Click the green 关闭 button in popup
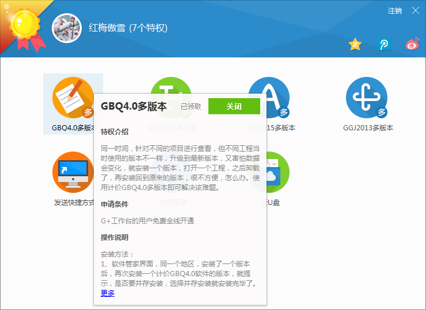Image resolution: width=426 pixels, height=310 pixels. [x=234, y=106]
